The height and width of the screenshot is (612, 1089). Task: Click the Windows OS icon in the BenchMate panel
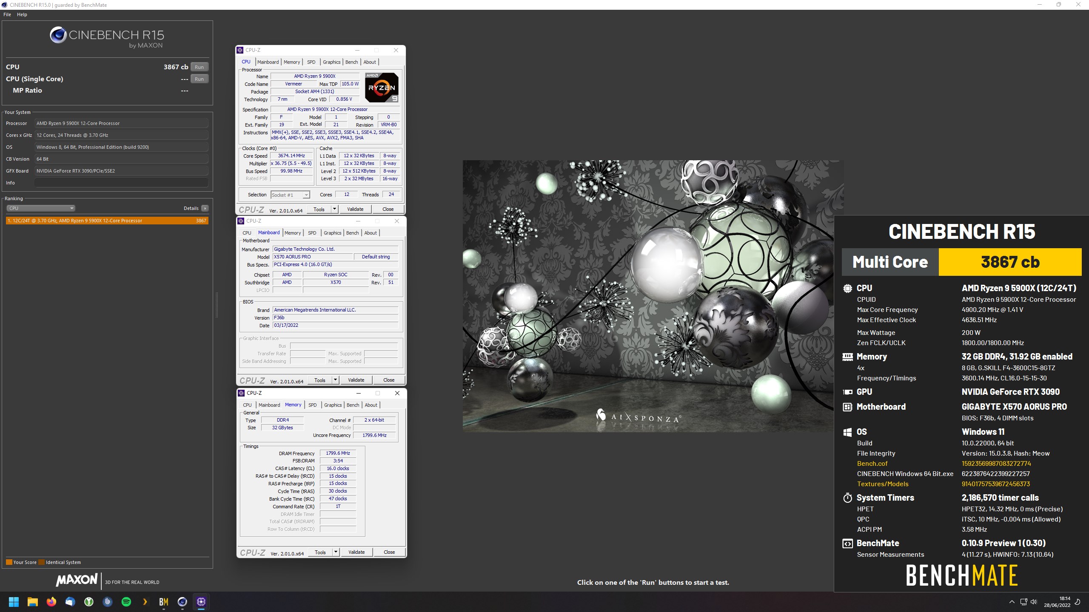(x=847, y=432)
